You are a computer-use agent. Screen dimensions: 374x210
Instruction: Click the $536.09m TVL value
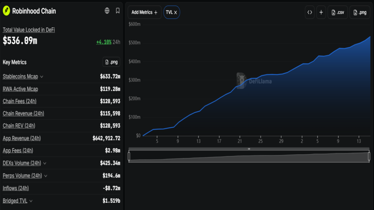20,41
